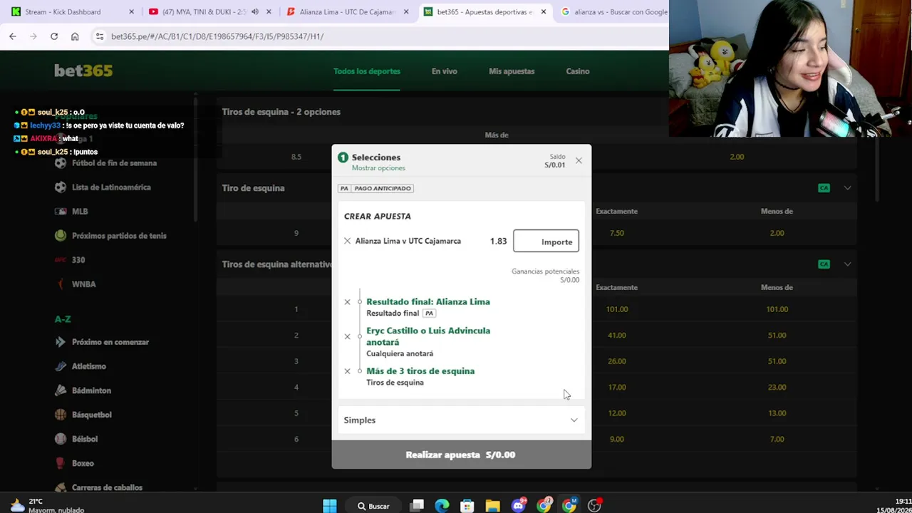Click the bet365 logo
The height and width of the screenshot is (513, 912).
[83, 71]
